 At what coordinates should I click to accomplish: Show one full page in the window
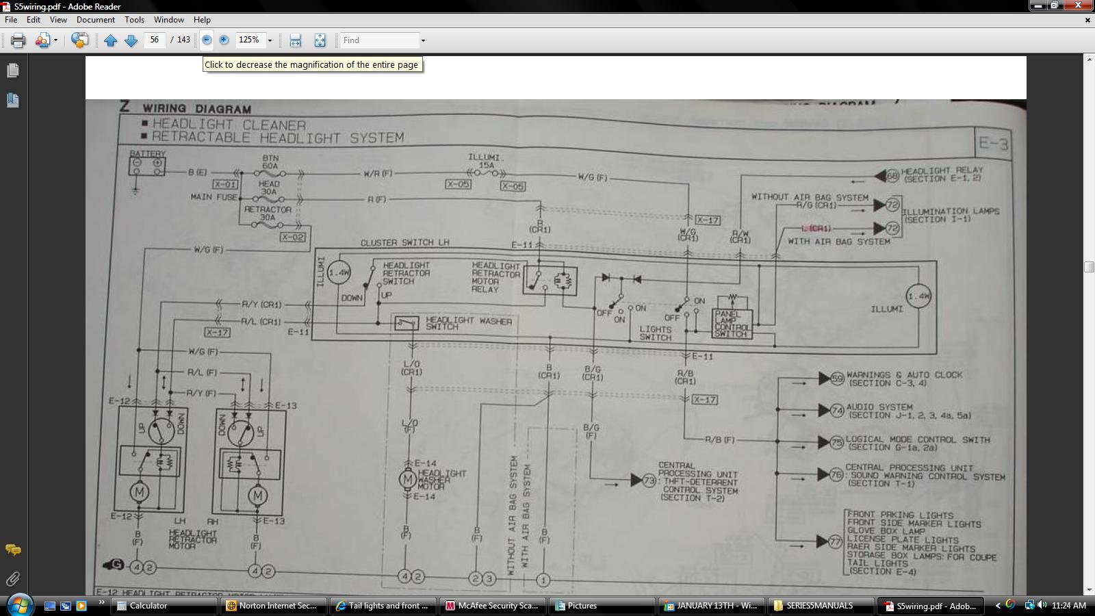click(320, 40)
